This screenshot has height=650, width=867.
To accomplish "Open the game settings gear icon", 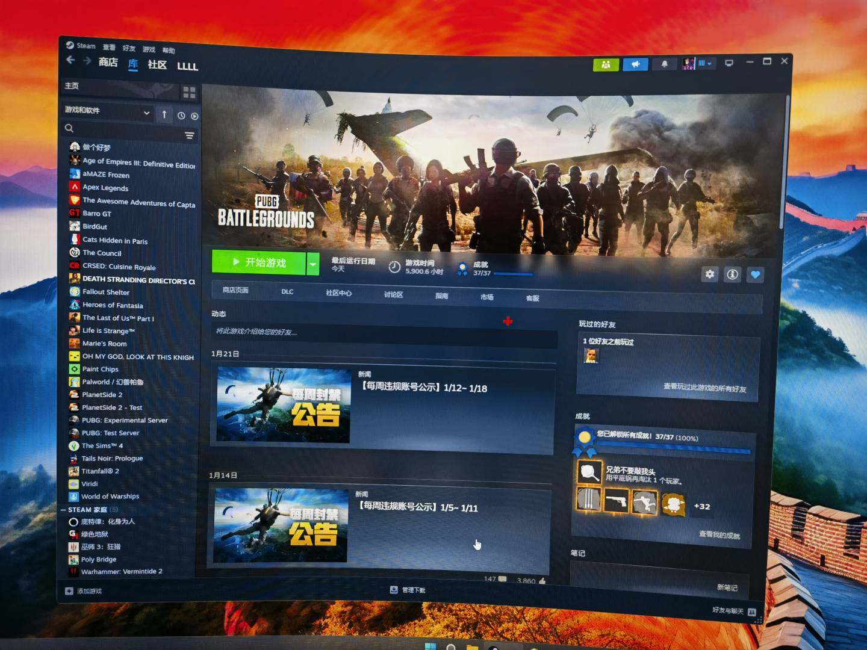I will point(710,274).
